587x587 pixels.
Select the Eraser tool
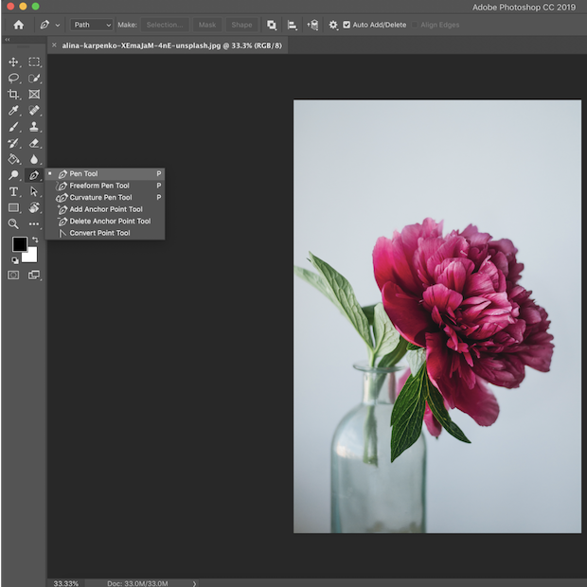pyautogui.click(x=34, y=143)
